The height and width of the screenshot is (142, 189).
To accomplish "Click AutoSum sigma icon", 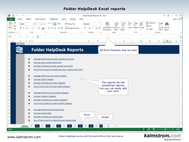I will point(147,23).
